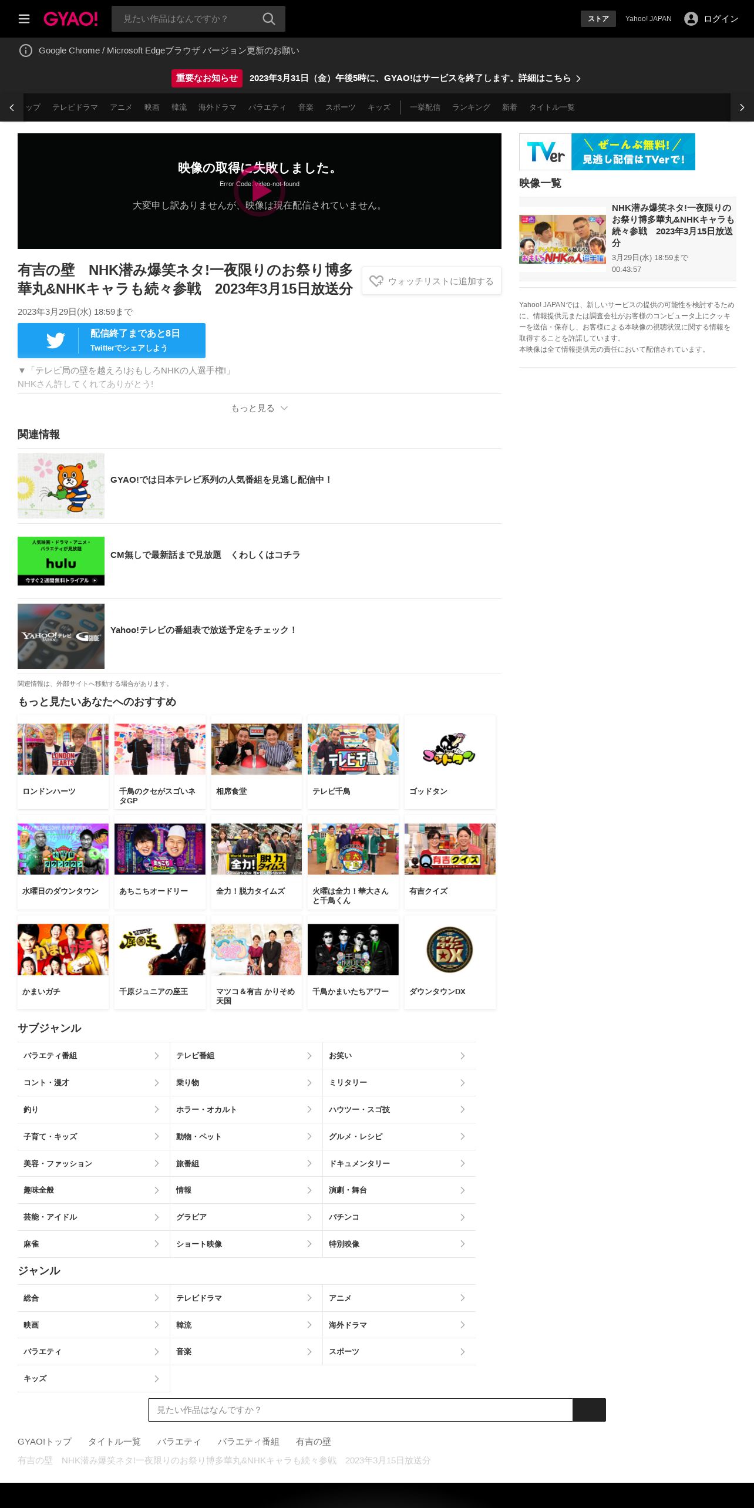
Task: Click the header search input field
Action: (x=187, y=19)
